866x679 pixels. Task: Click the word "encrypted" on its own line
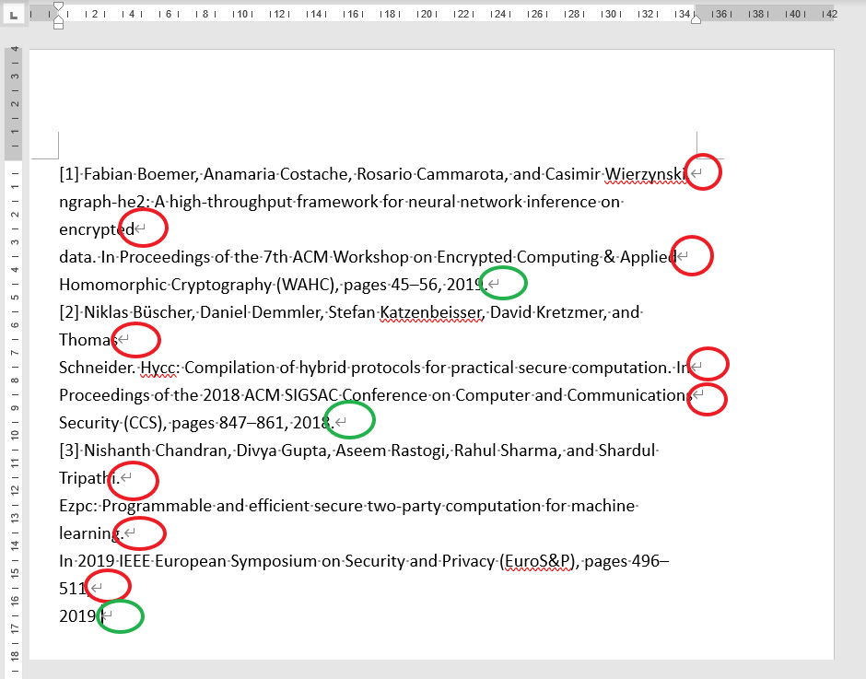coord(97,229)
